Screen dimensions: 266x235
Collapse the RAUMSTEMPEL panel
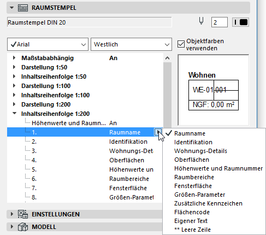point(11,8)
